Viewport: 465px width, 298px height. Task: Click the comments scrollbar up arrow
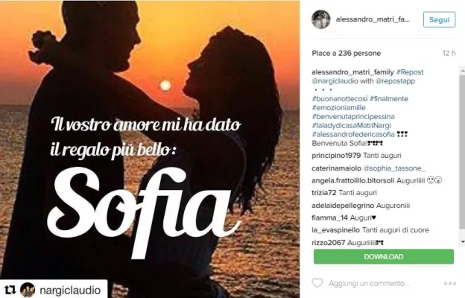(462, 71)
